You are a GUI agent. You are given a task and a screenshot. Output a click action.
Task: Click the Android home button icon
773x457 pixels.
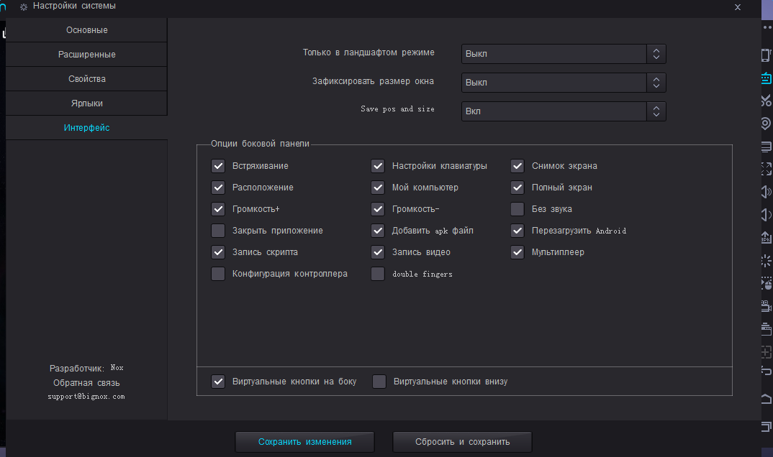click(x=766, y=399)
